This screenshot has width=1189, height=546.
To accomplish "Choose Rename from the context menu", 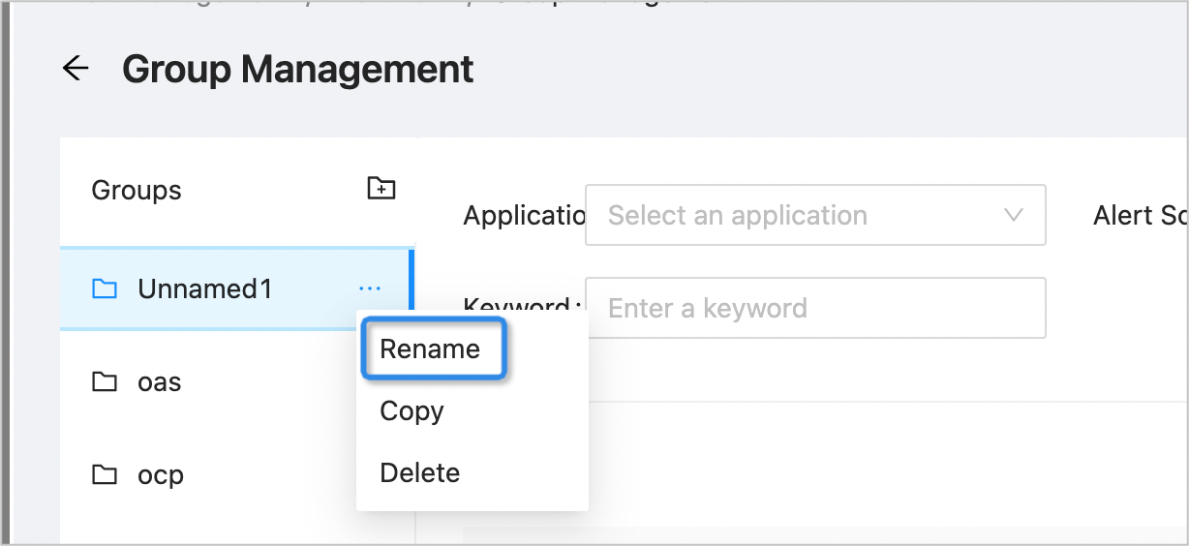I will coord(430,349).
